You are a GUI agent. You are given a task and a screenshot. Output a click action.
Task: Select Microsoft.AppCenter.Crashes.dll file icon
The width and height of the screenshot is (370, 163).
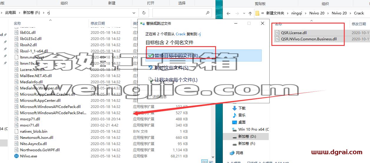tap(17, 94)
